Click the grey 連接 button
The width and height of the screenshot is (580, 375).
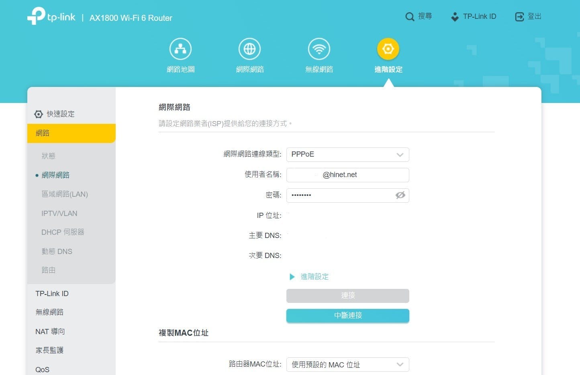347,296
